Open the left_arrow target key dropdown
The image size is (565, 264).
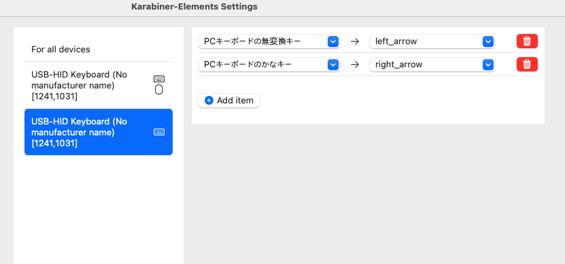click(x=432, y=42)
